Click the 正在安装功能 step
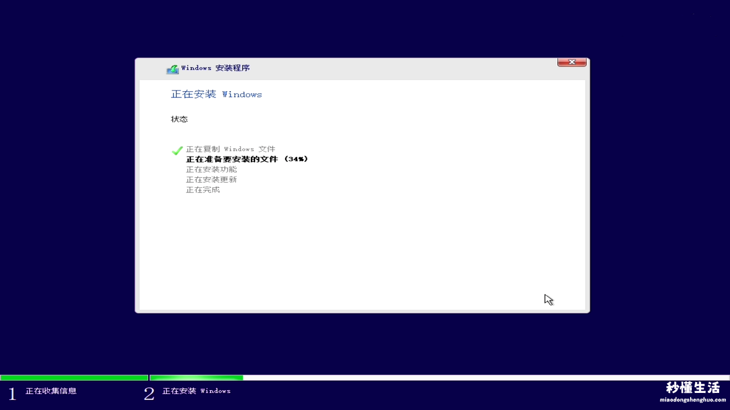Screen dimensions: 730x410 (212, 170)
